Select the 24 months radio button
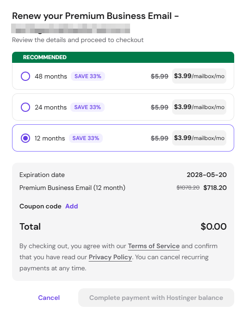Viewport: 249px width, 323px height. tap(25, 107)
